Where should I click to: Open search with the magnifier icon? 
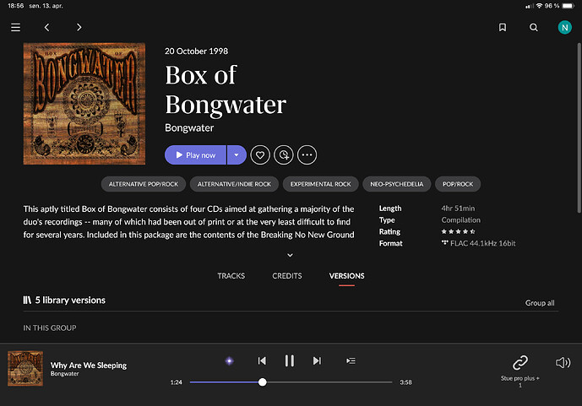pos(533,28)
